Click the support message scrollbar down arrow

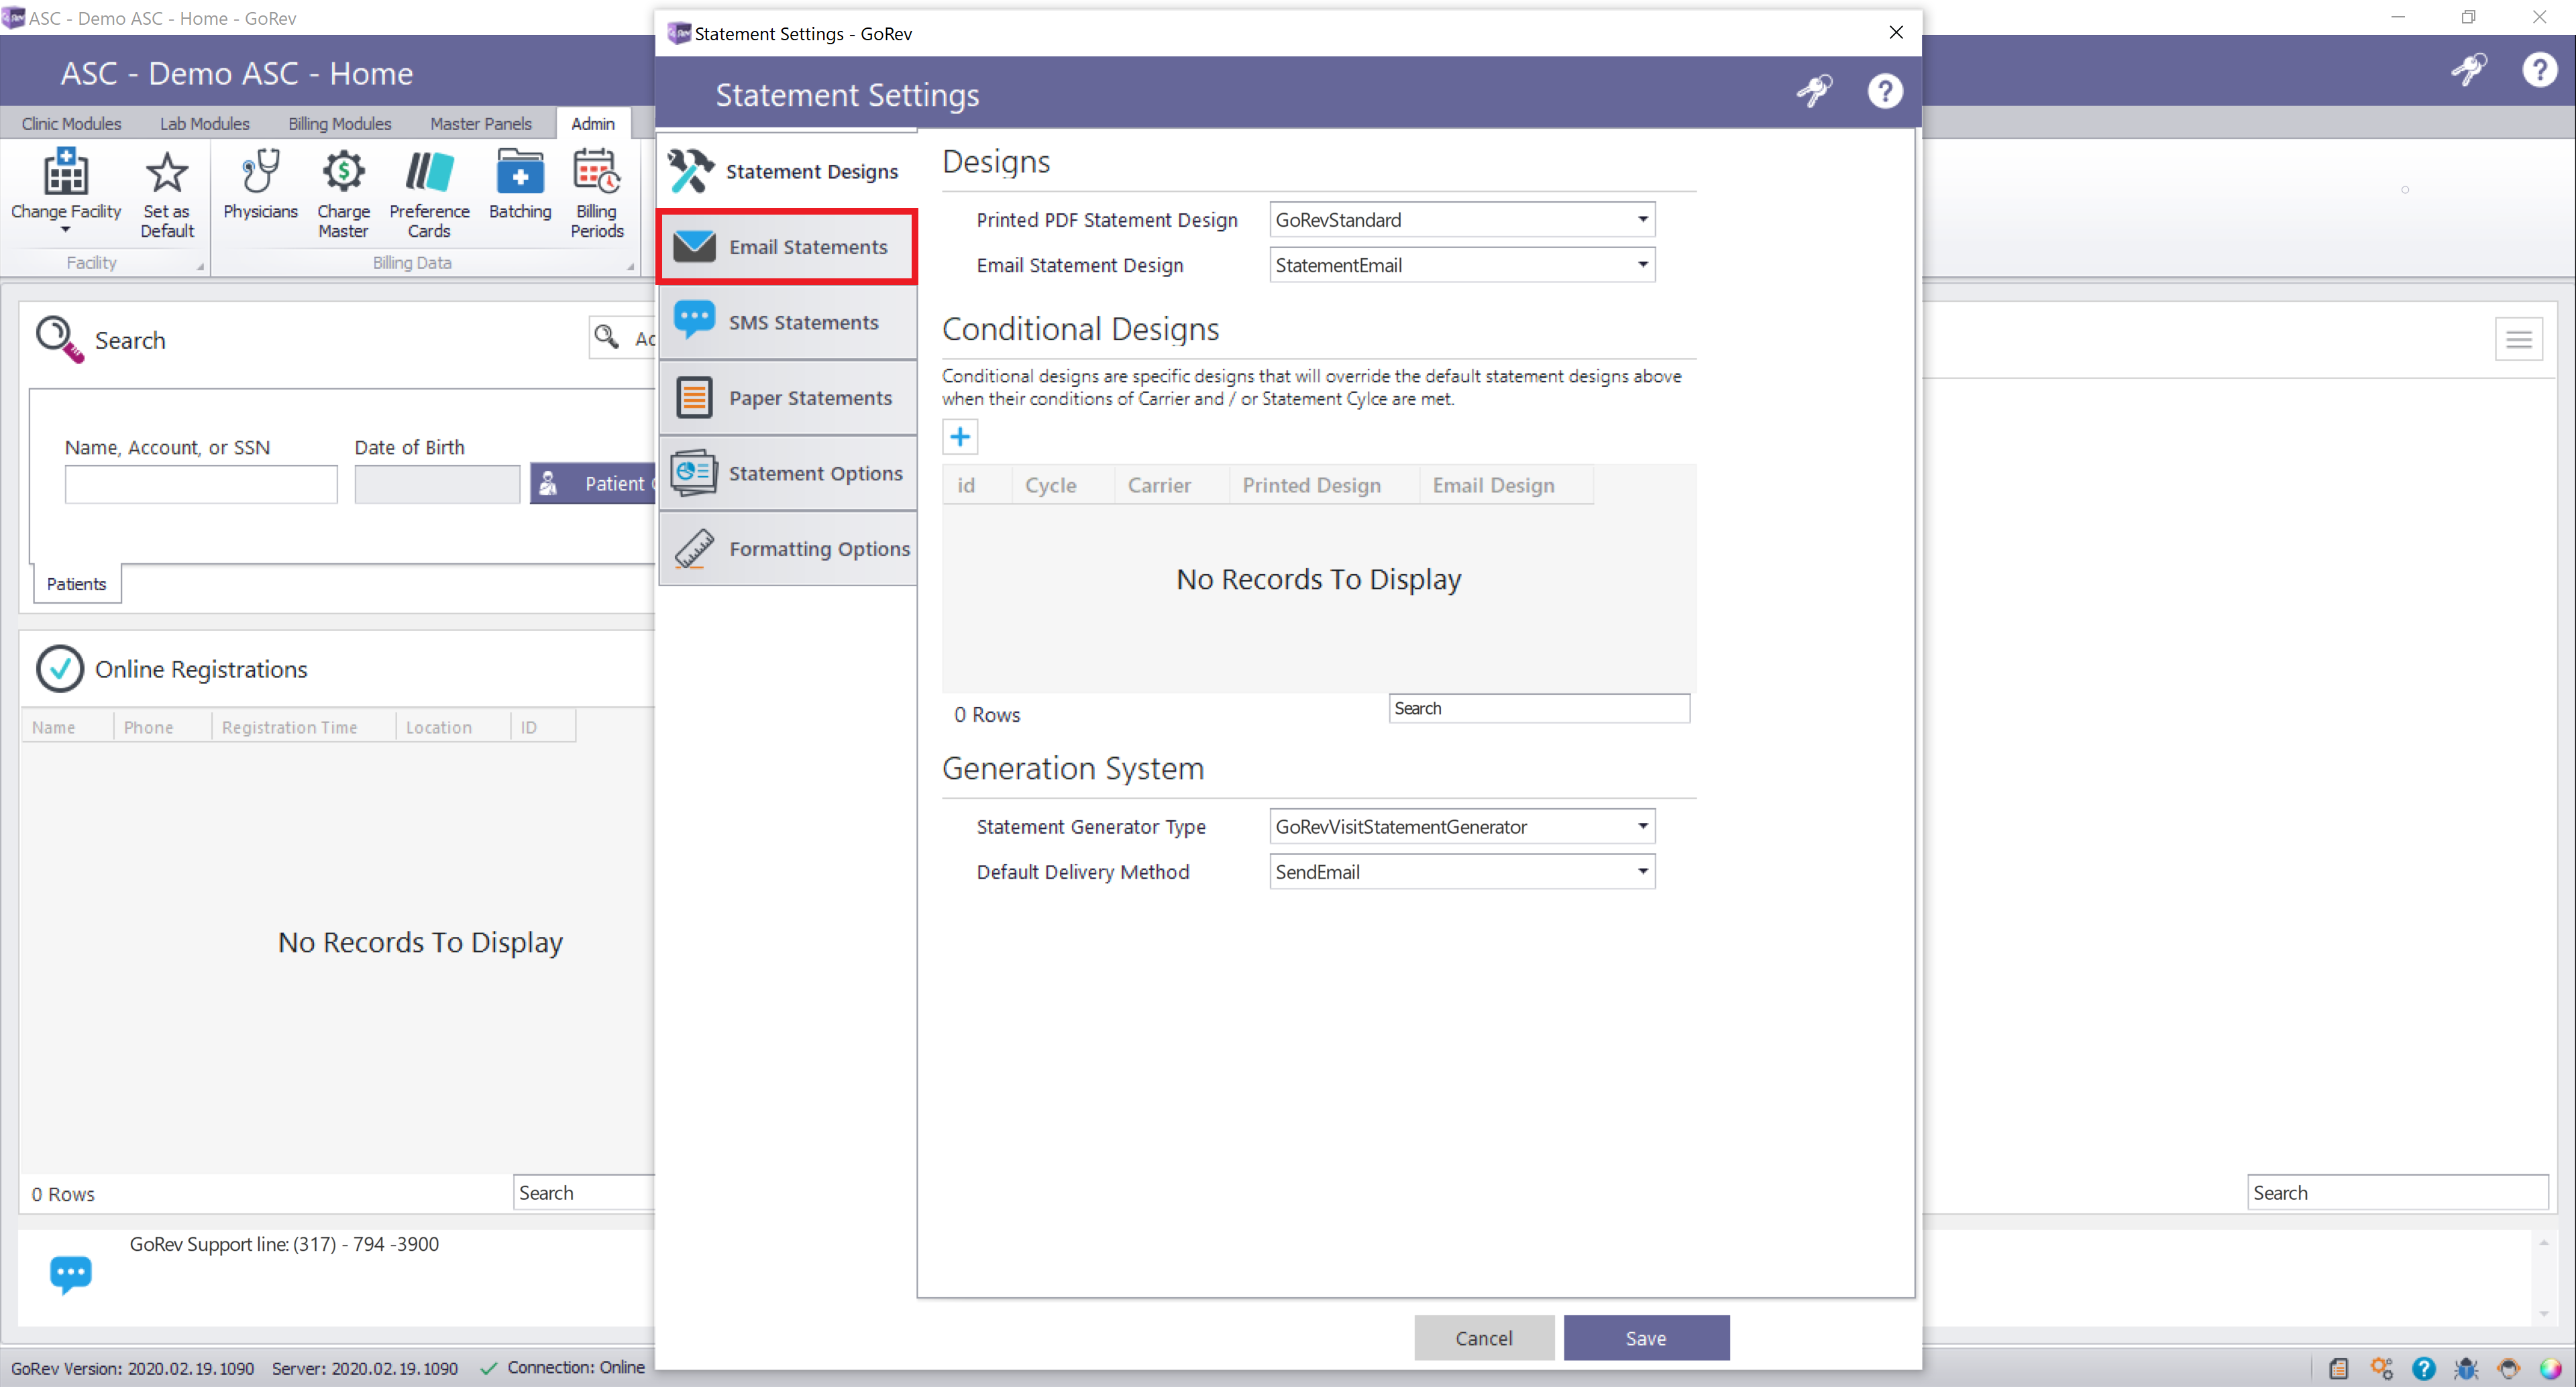[x=2543, y=1314]
